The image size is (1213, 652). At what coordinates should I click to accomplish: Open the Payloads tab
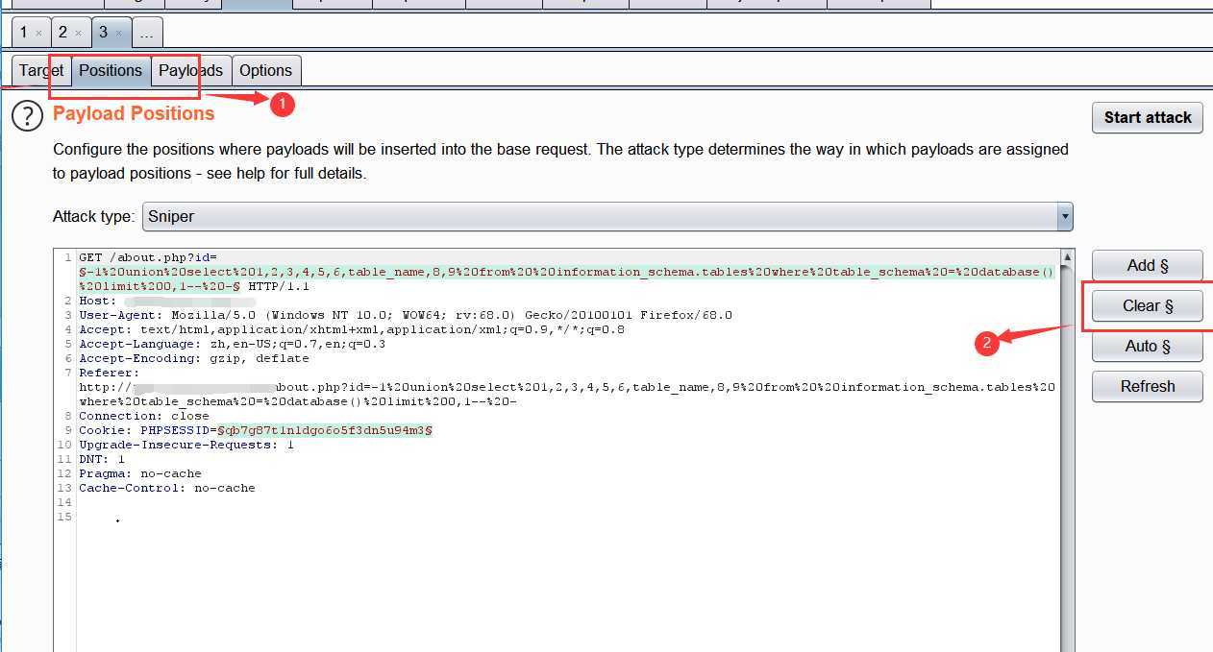coord(190,70)
